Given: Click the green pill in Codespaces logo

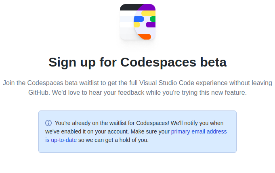Looking at the screenshot, I should (153, 19).
